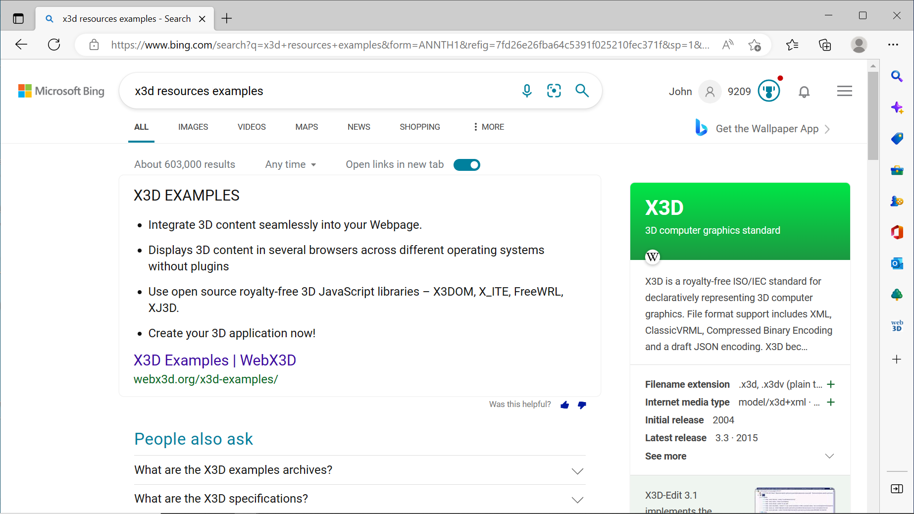
Task: Open sidebar web3D icon
Action: [x=897, y=326]
